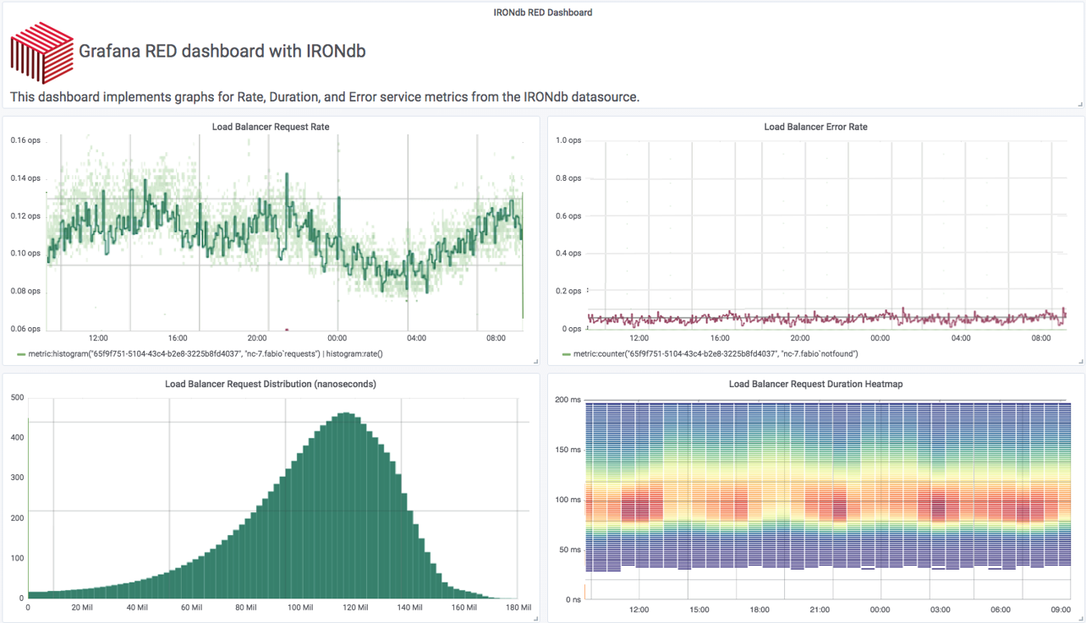Click the 0 ns heatmap axis label
The height and width of the screenshot is (623, 1086).
tap(572, 599)
